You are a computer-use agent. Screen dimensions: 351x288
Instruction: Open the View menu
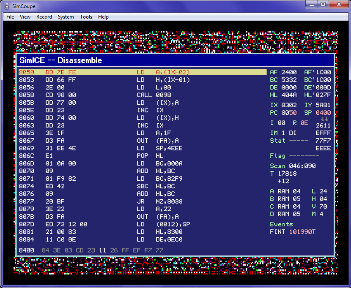[x=25, y=17]
